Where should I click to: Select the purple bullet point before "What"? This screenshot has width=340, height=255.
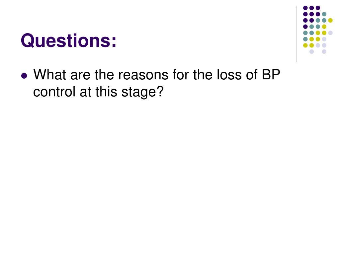24,76
